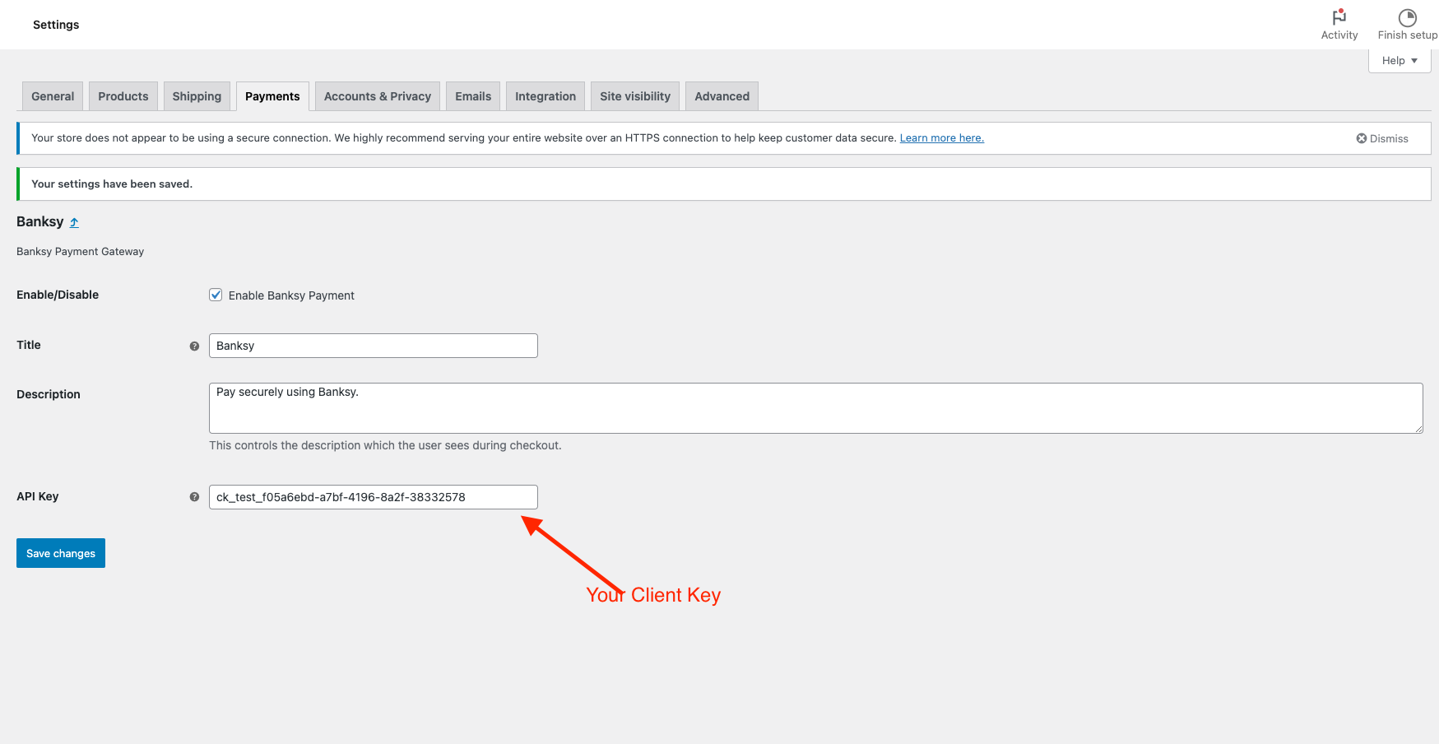Viewport: 1439px width, 744px height.
Task: Click the Save changes button
Action: (61, 553)
